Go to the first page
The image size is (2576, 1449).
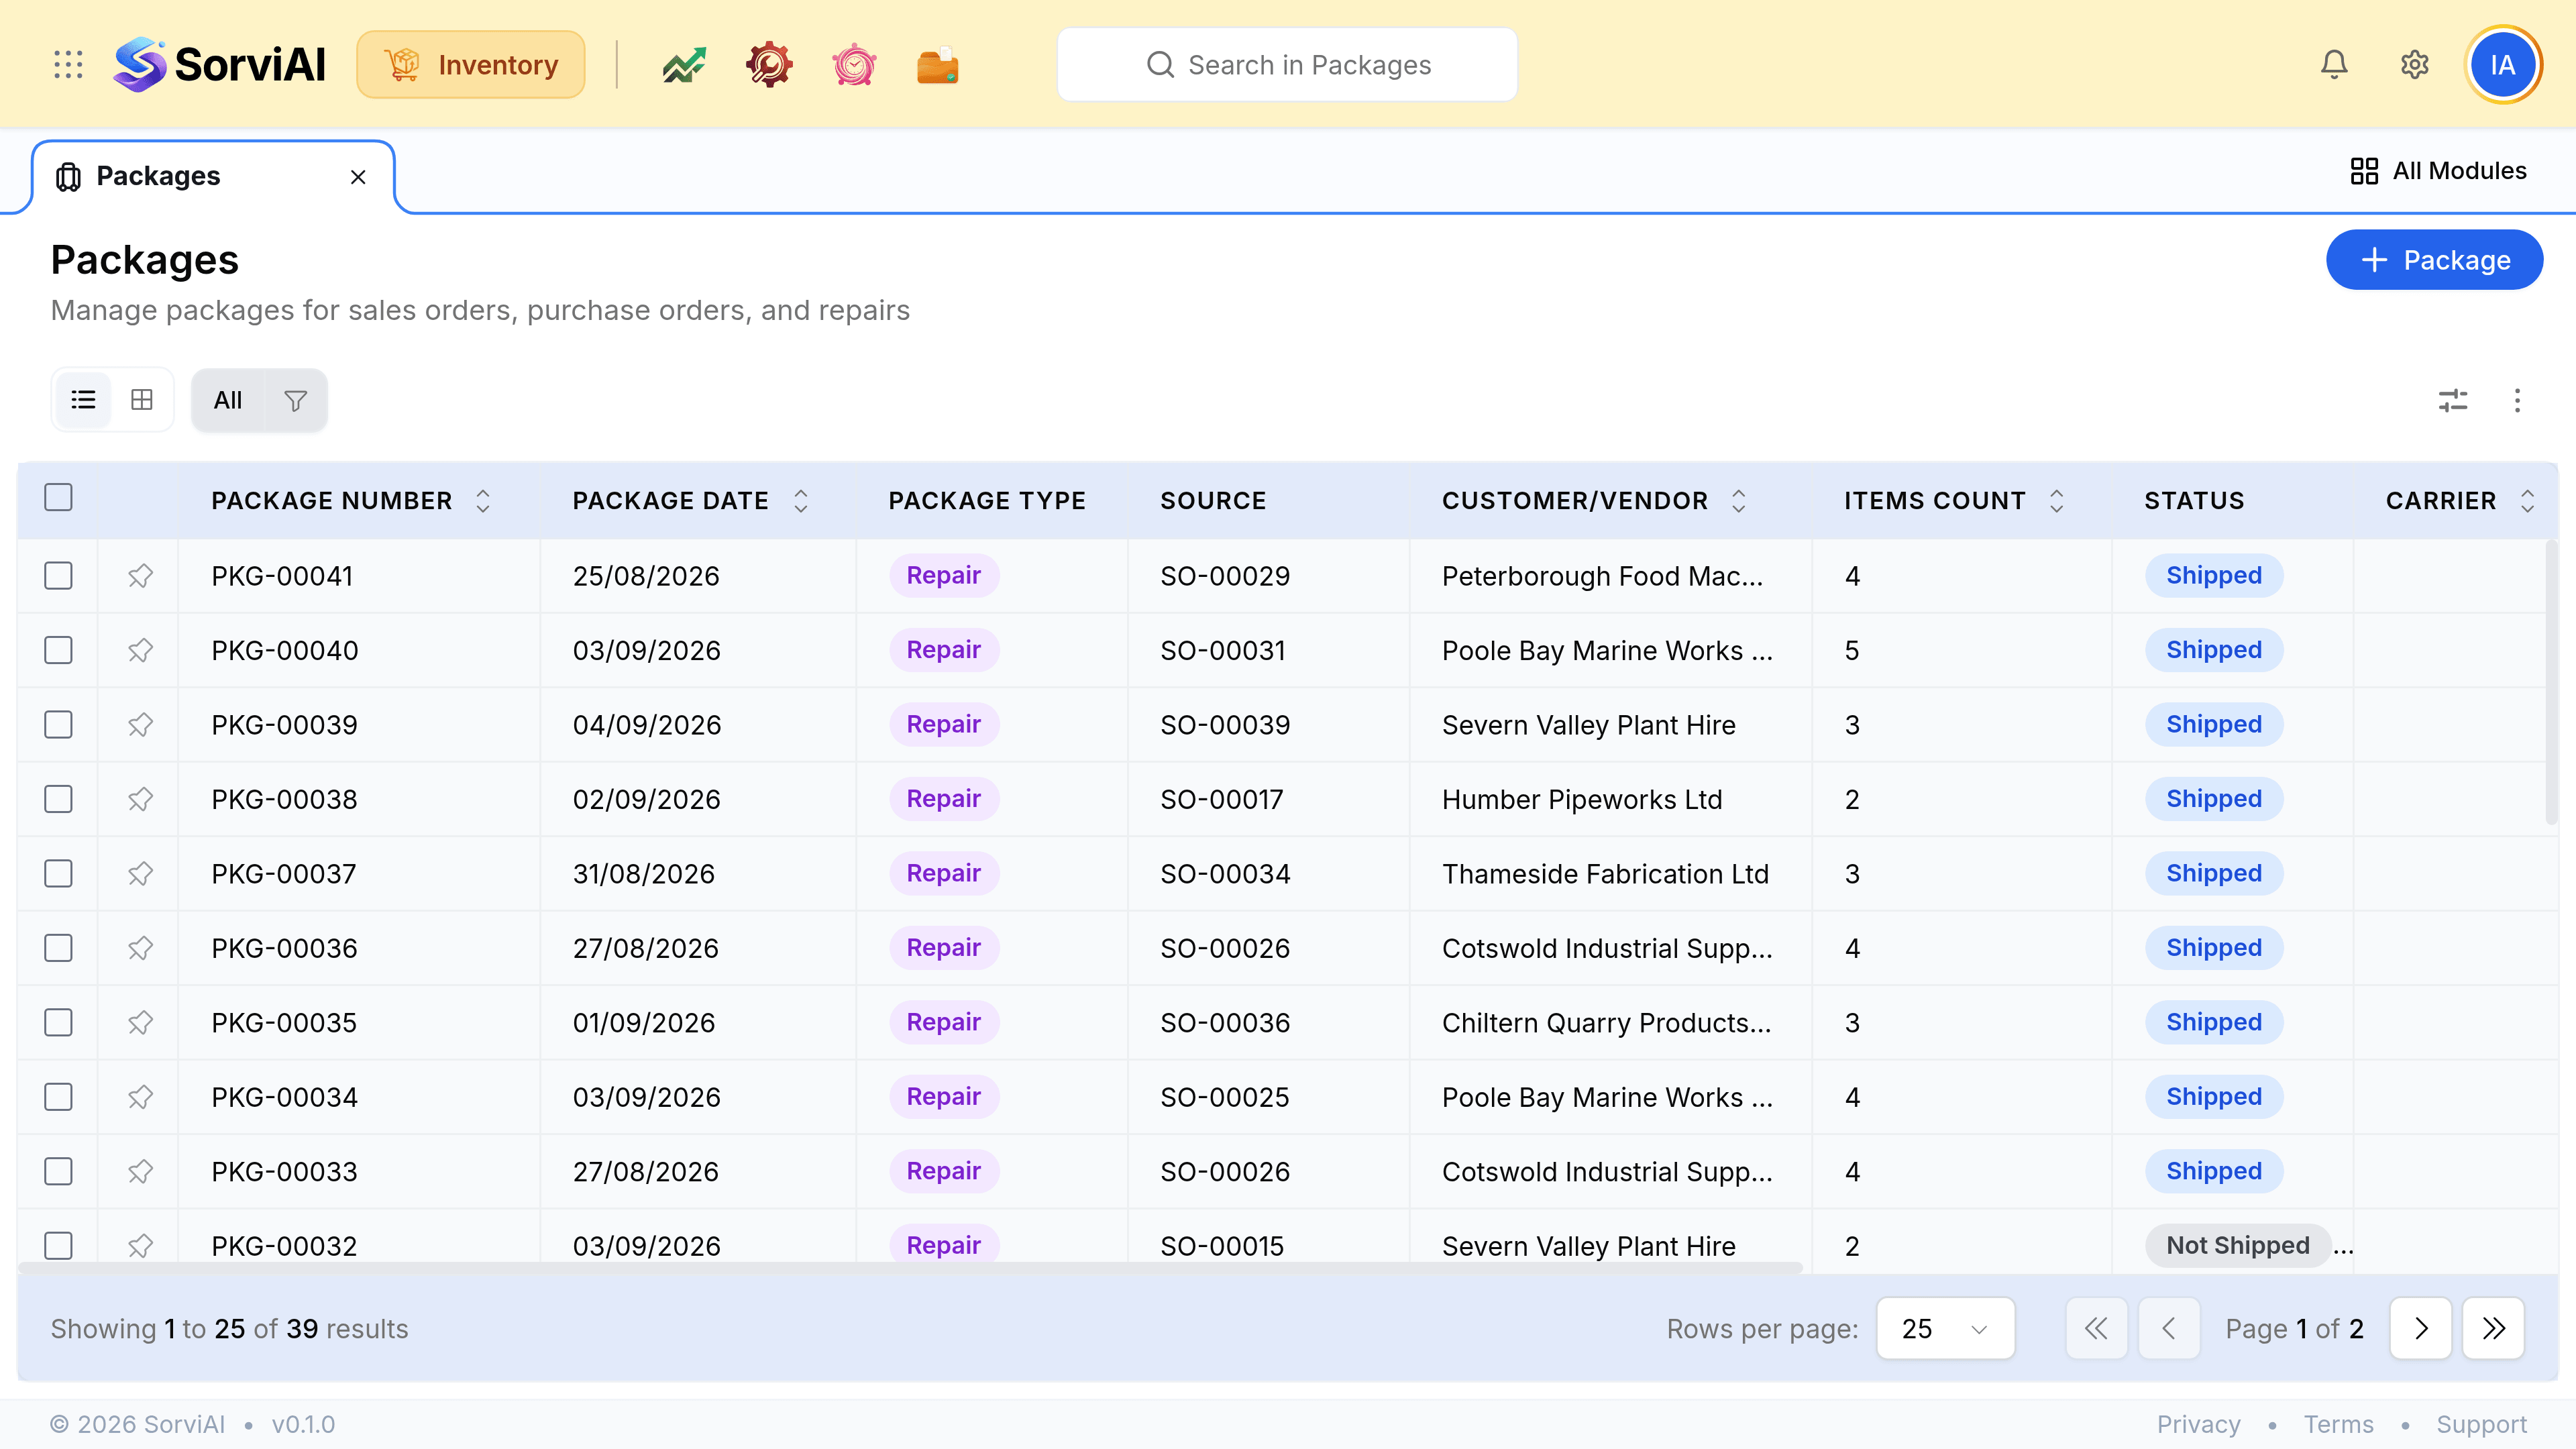(x=2096, y=1328)
